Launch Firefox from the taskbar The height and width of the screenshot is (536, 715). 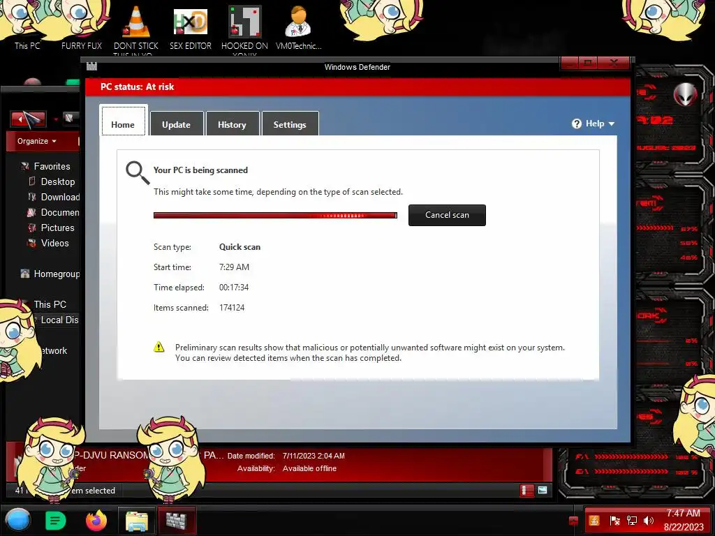click(x=96, y=521)
